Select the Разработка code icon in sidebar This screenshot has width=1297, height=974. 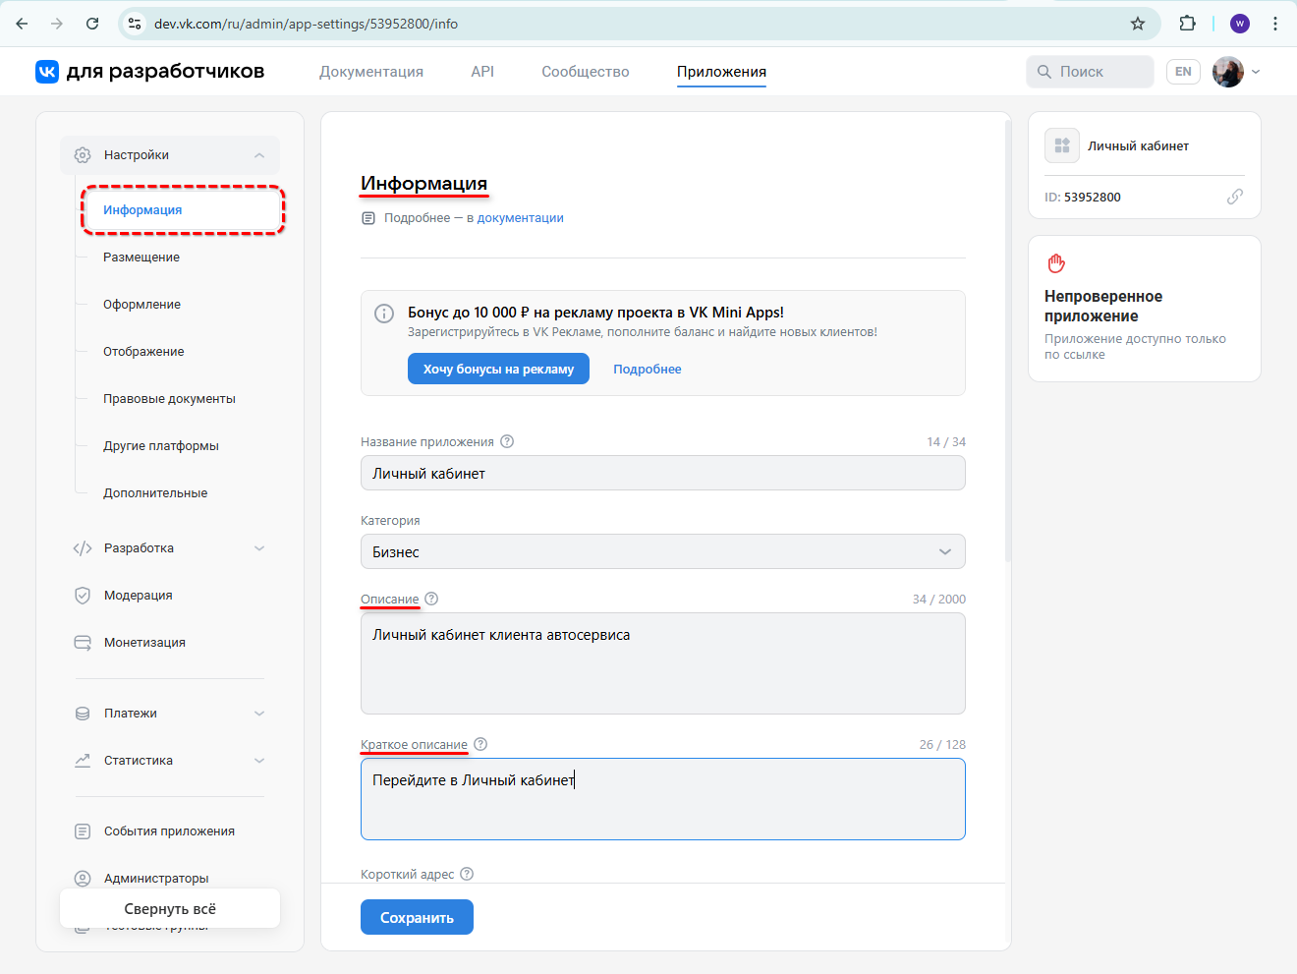(82, 547)
